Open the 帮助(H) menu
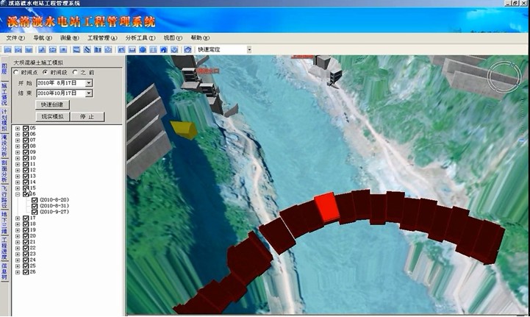Screen dimensions: 530x317 (200, 38)
